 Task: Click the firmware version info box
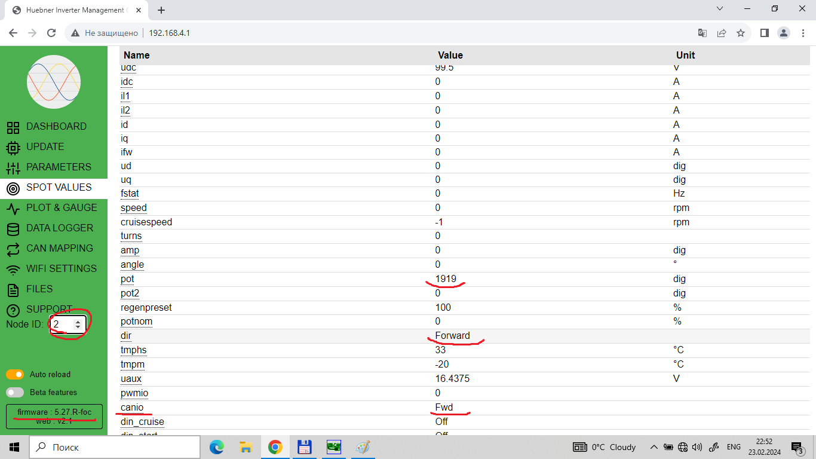tap(54, 417)
